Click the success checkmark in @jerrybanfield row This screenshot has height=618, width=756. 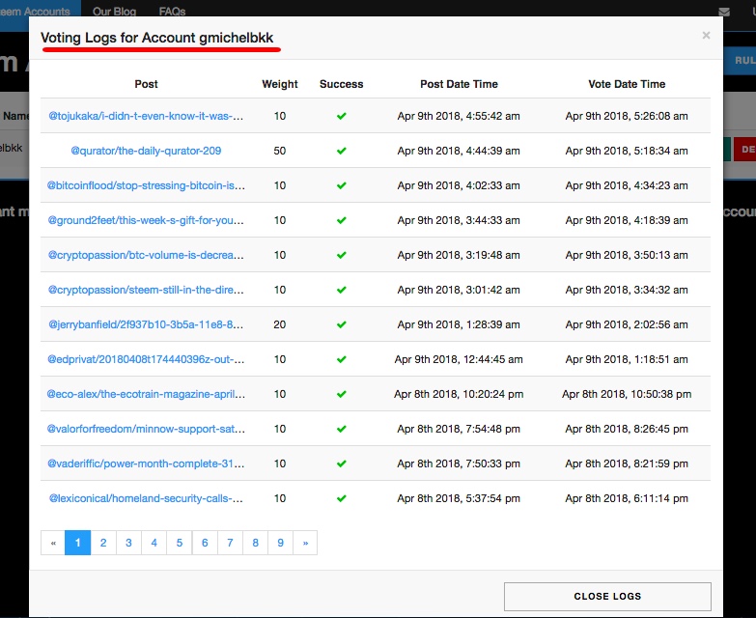[342, 324]
